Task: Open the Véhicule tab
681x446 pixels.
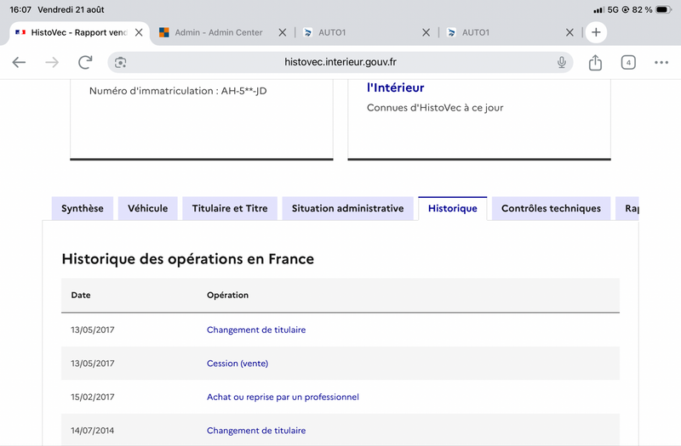Action: 147,208
